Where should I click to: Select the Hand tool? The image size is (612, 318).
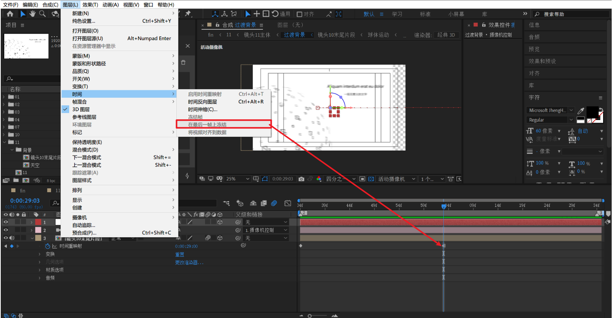tap(32, 14)
